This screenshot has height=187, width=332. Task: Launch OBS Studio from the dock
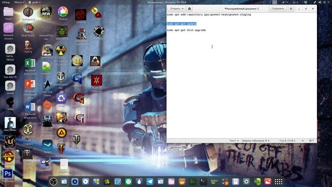pos(53,181)
